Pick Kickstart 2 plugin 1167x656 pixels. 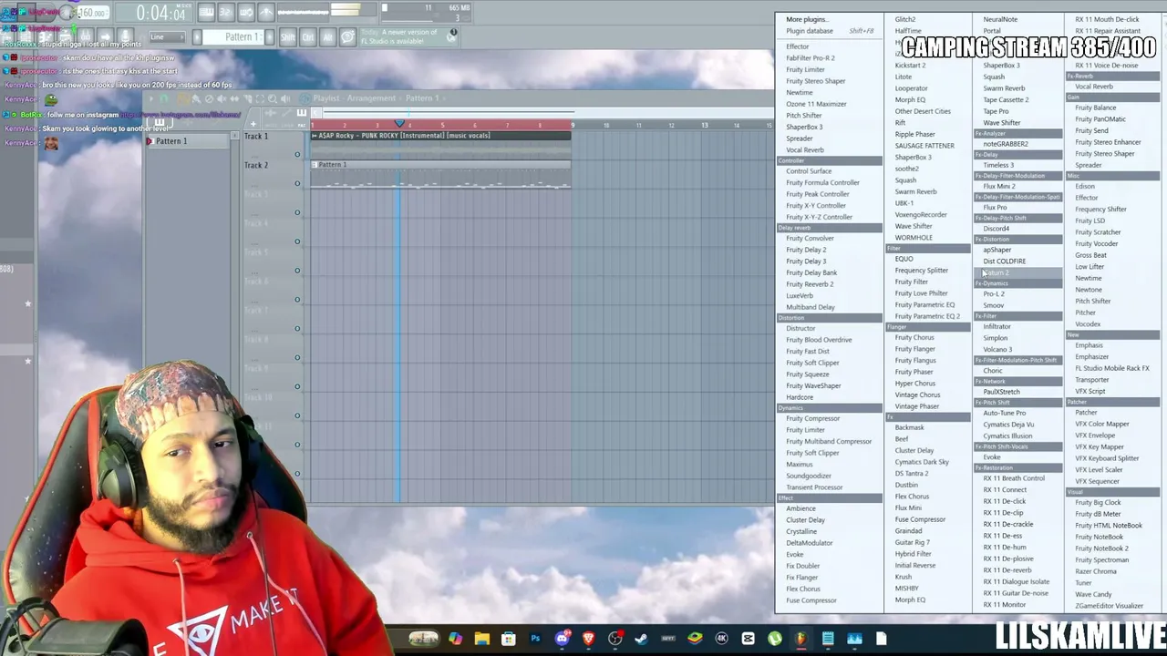click(910, 66)
